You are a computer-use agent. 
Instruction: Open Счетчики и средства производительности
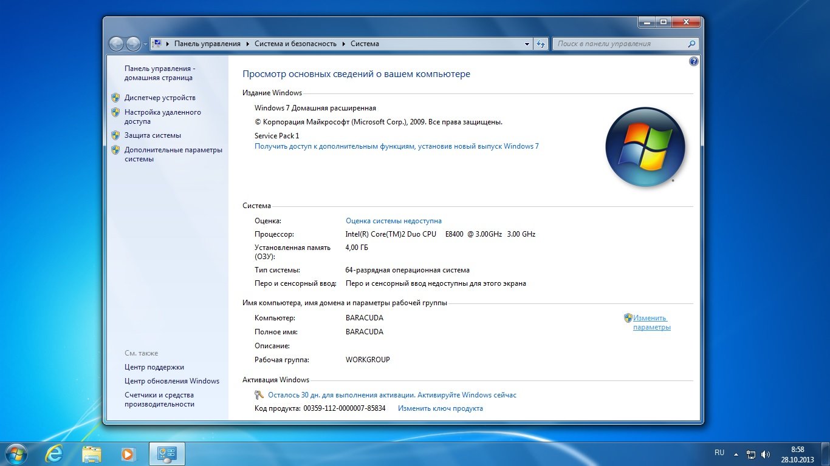[x=159, y=399]
